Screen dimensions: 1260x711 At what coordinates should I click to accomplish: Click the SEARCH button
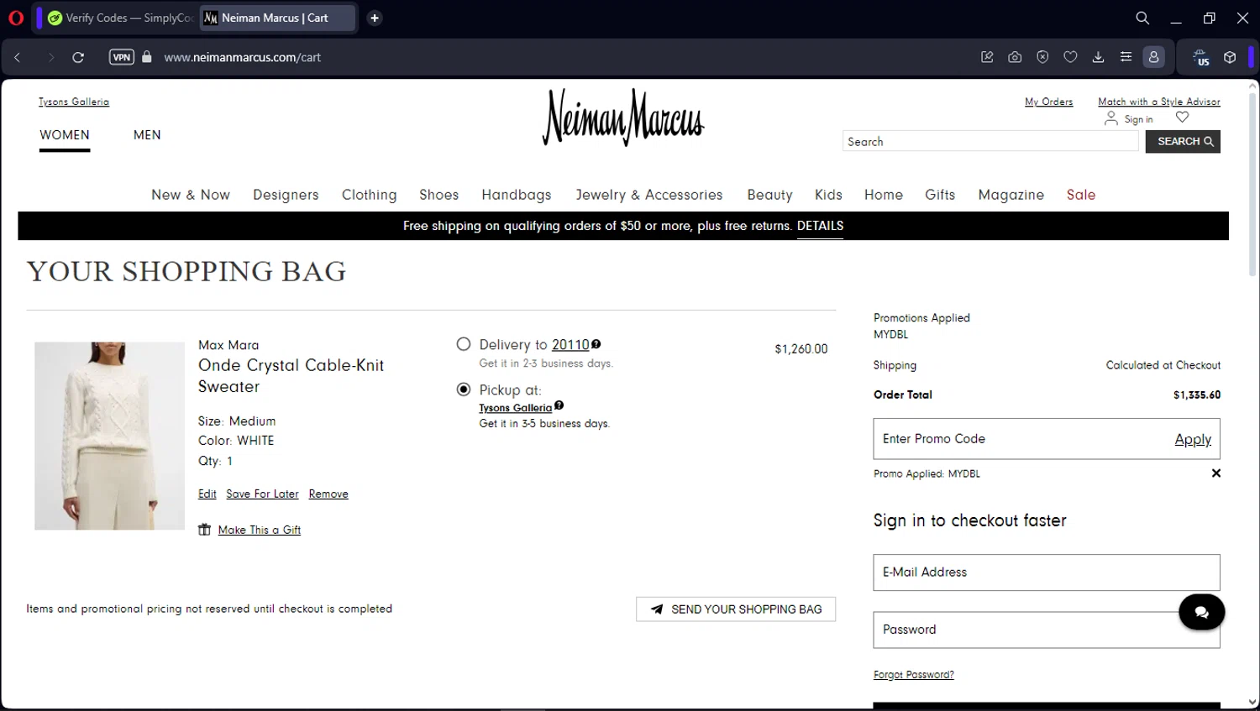1183,141
